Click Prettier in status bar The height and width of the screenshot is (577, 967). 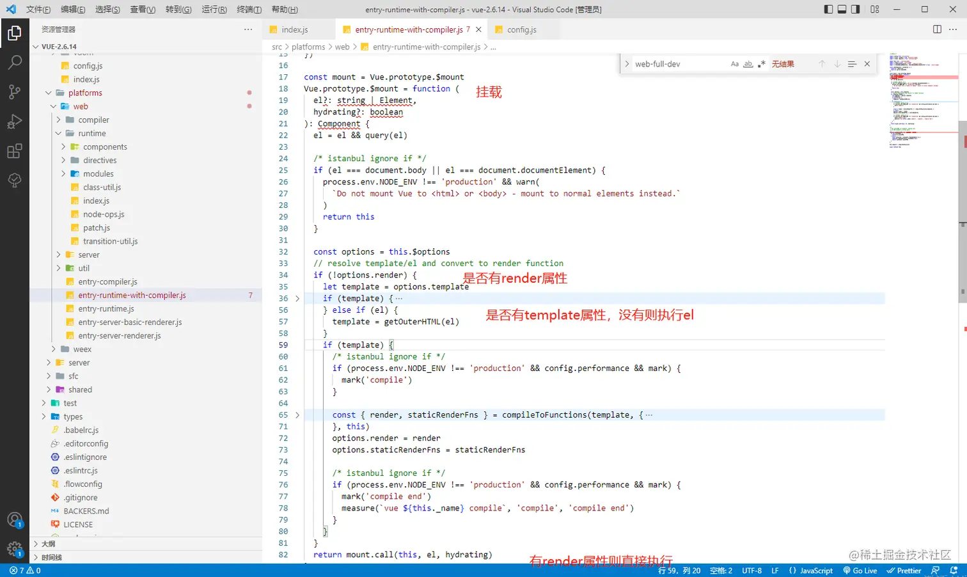coord(904,571)
